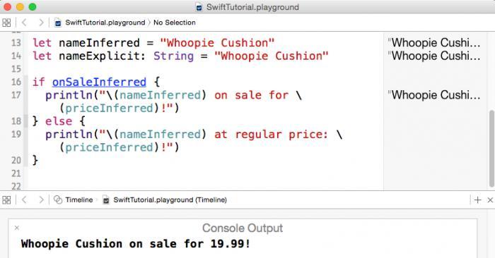Open the No Selection jump bar menu
This screenshot has width=495, height=258.
click(x=174, y=23)
